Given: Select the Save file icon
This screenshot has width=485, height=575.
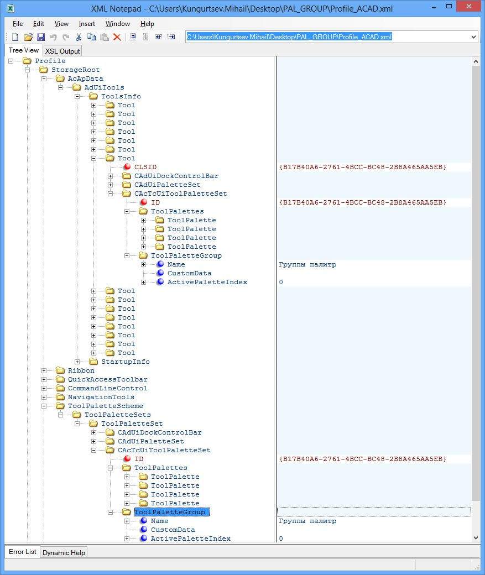Looking at the screenshot, I should tap(40, 36).
